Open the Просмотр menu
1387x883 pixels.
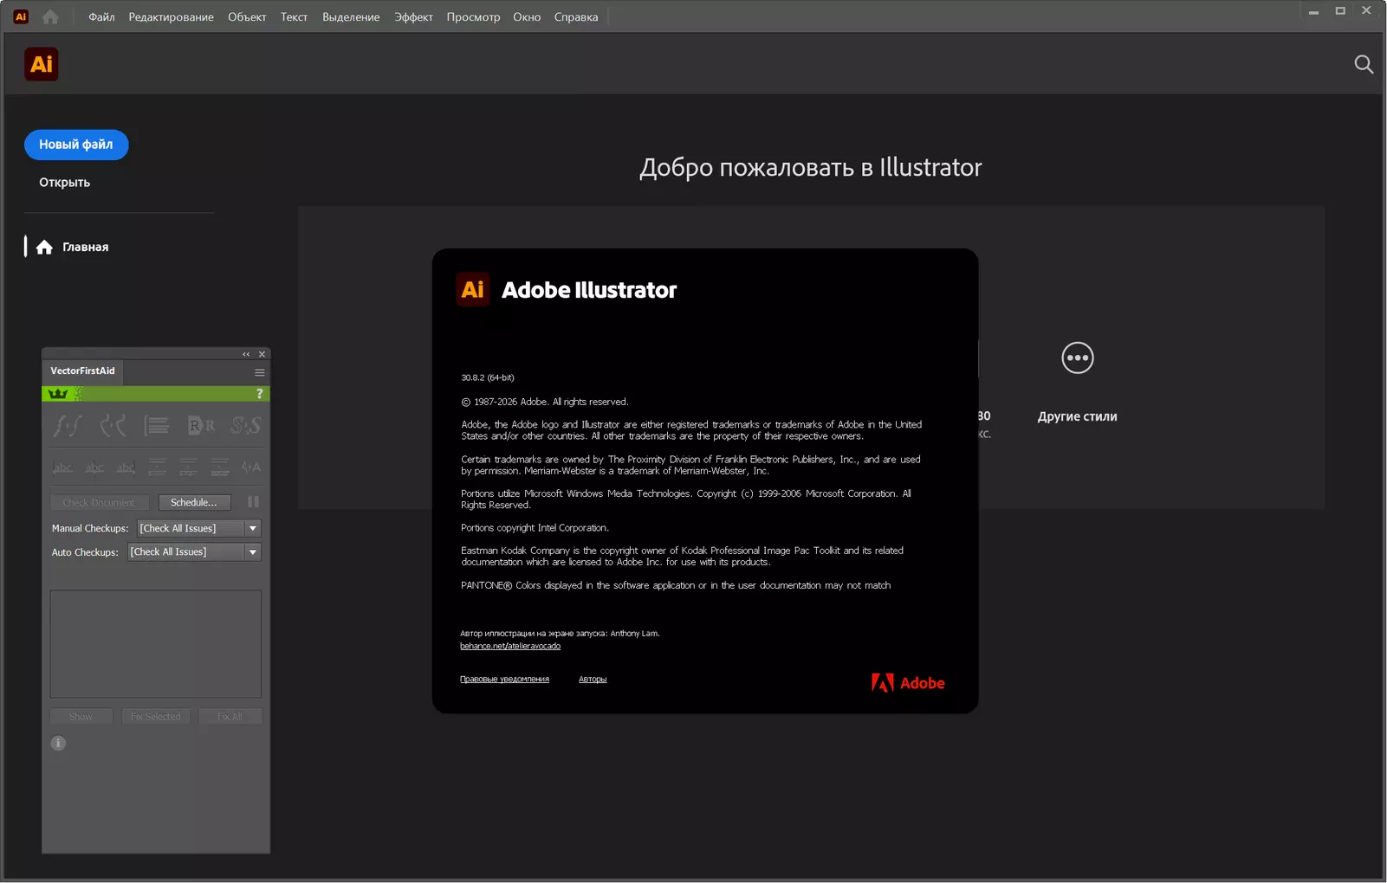point(473,16)
